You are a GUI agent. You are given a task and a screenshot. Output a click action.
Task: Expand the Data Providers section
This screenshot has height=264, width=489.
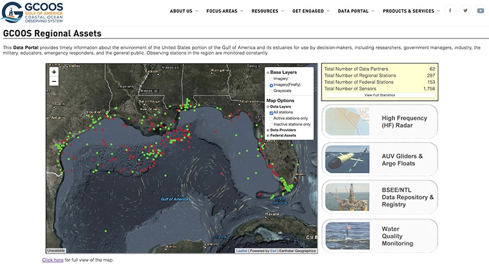tap(268, 130)
